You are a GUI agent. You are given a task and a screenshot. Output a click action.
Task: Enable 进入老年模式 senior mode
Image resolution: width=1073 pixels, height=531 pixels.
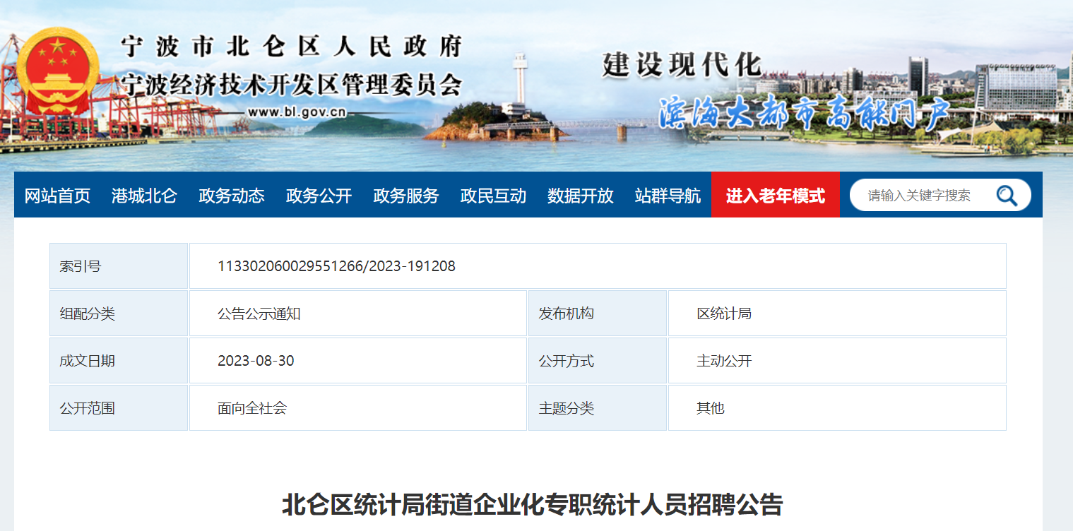click(775, 196)
